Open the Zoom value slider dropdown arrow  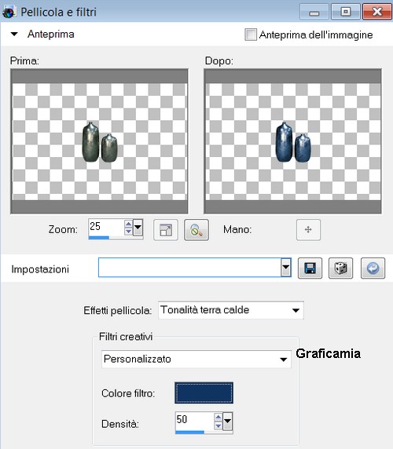coord(138,228)
